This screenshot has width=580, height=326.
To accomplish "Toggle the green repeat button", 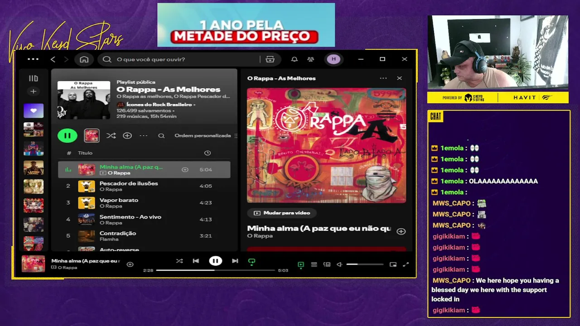I will click(x=252, y=261).
